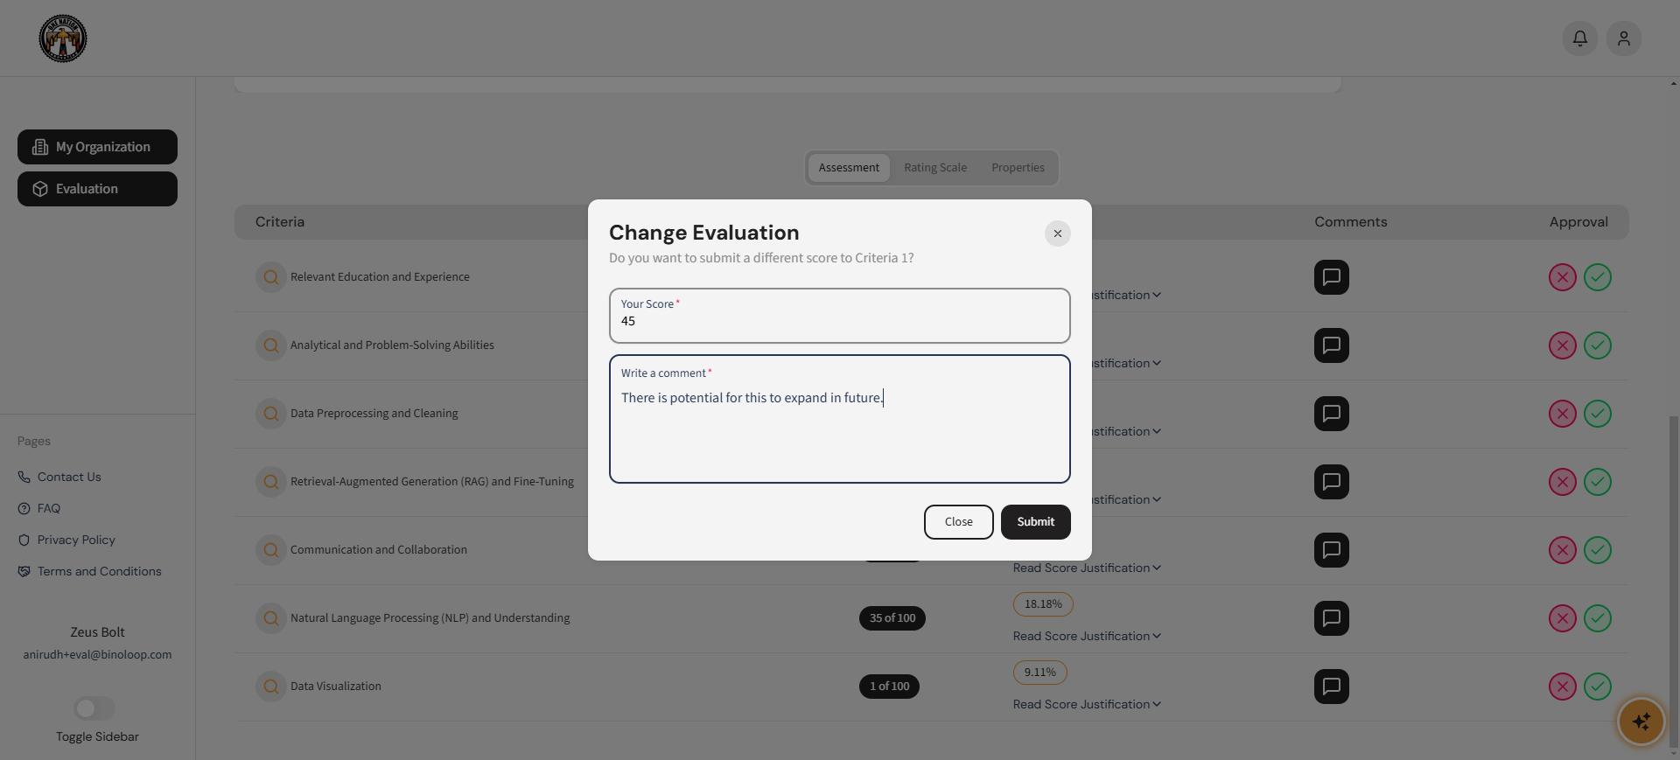Click the organization logo in the header
The height and width of the screenshot is (760, 1680).
pos(63,38)
